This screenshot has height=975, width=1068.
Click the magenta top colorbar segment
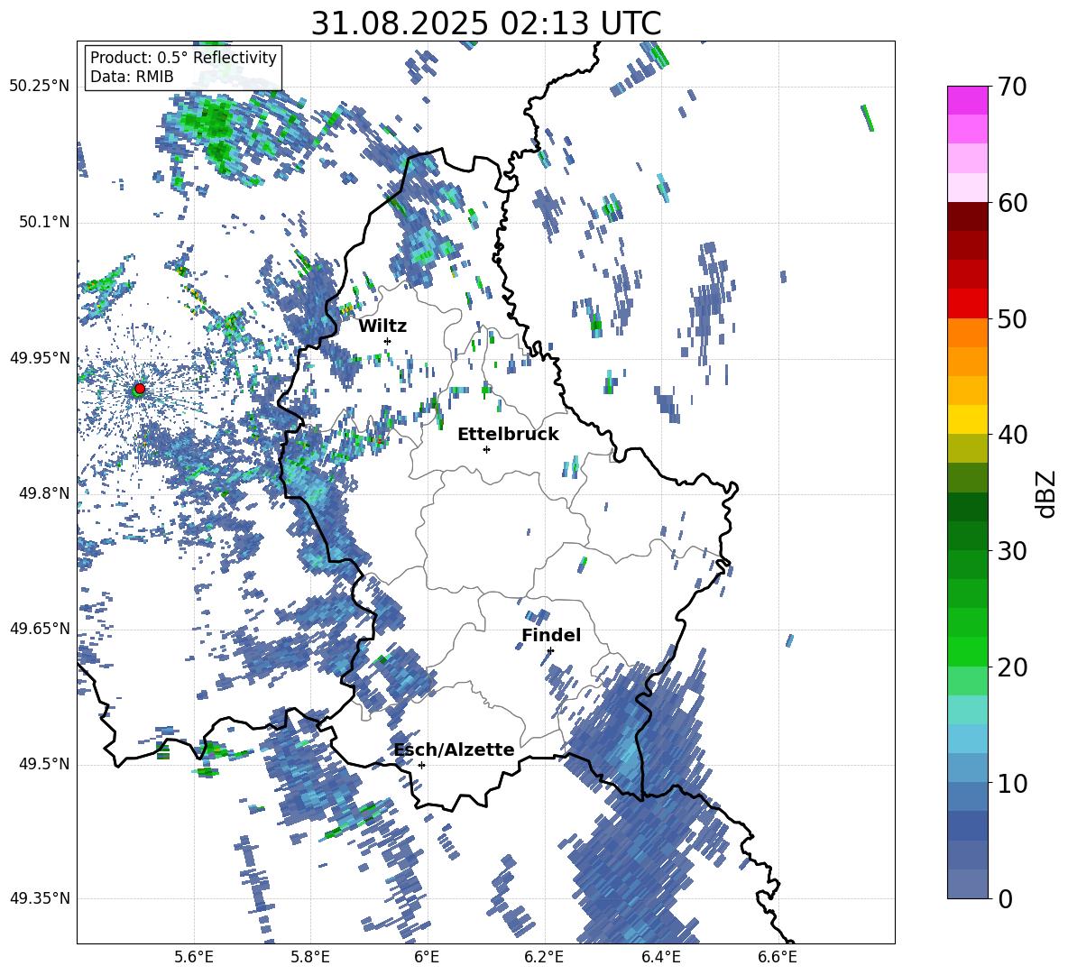967,100
